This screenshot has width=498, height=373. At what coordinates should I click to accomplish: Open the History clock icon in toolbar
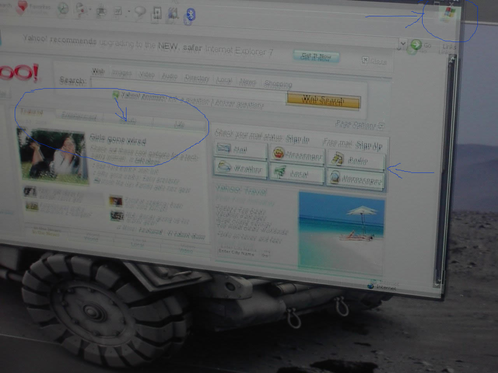tap(63, 9)
